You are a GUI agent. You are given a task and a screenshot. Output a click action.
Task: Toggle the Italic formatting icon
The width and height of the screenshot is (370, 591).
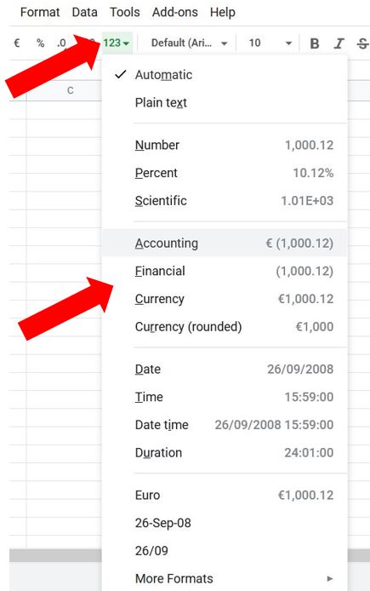tap(339, 43)
